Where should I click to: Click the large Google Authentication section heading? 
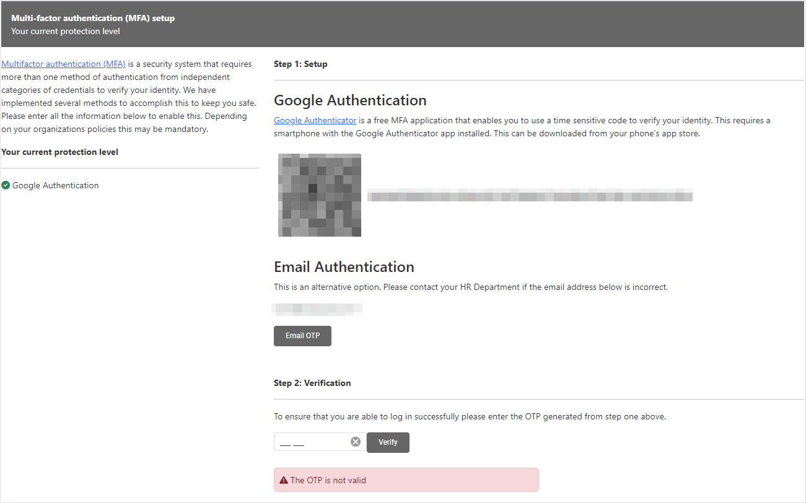coord(350,100)
